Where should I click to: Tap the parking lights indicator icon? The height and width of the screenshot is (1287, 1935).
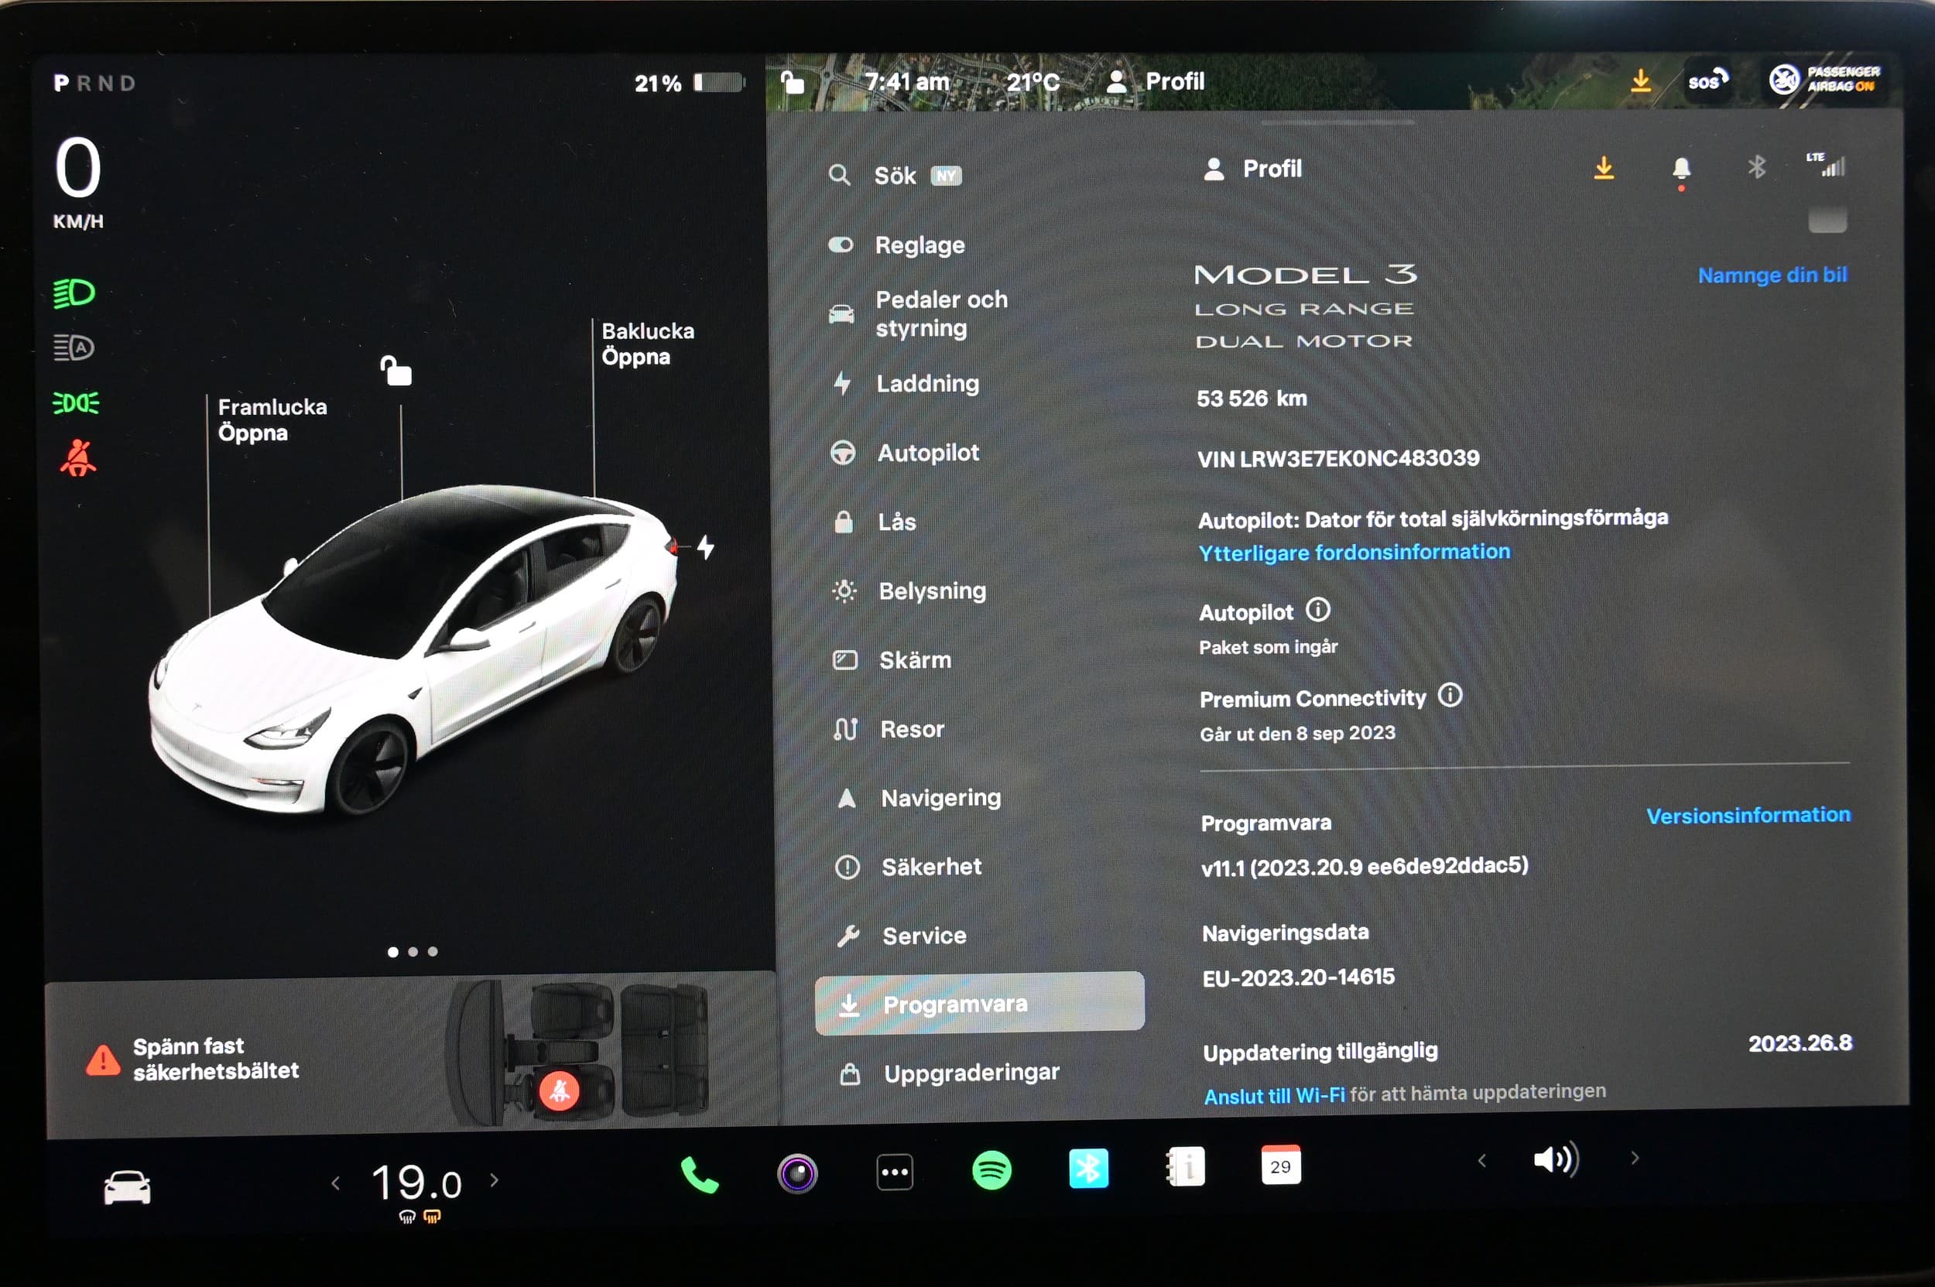(x=76, y=403)
